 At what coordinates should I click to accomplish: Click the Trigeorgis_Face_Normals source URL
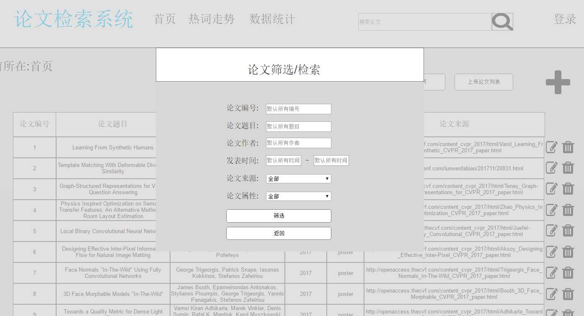(x=454, y=273)
